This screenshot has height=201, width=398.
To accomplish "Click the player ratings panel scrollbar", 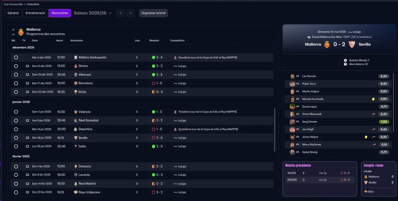I will pyautogui.click(x=394, y=103).
